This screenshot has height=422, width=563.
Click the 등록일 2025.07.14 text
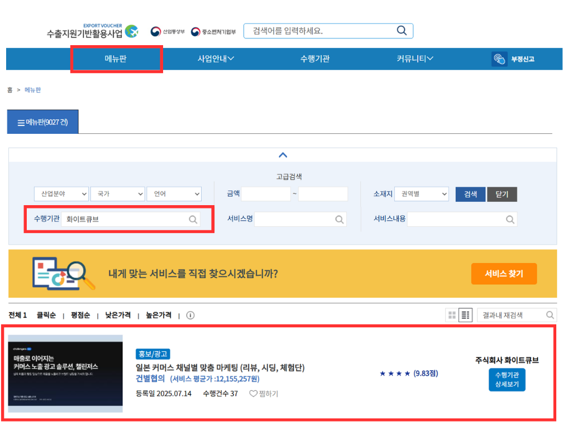[x=163, y=394]
